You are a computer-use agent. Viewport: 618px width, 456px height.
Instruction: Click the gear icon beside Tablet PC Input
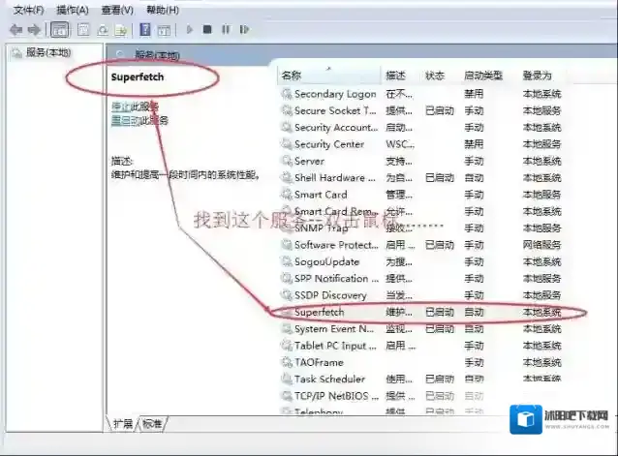point(286,346)
